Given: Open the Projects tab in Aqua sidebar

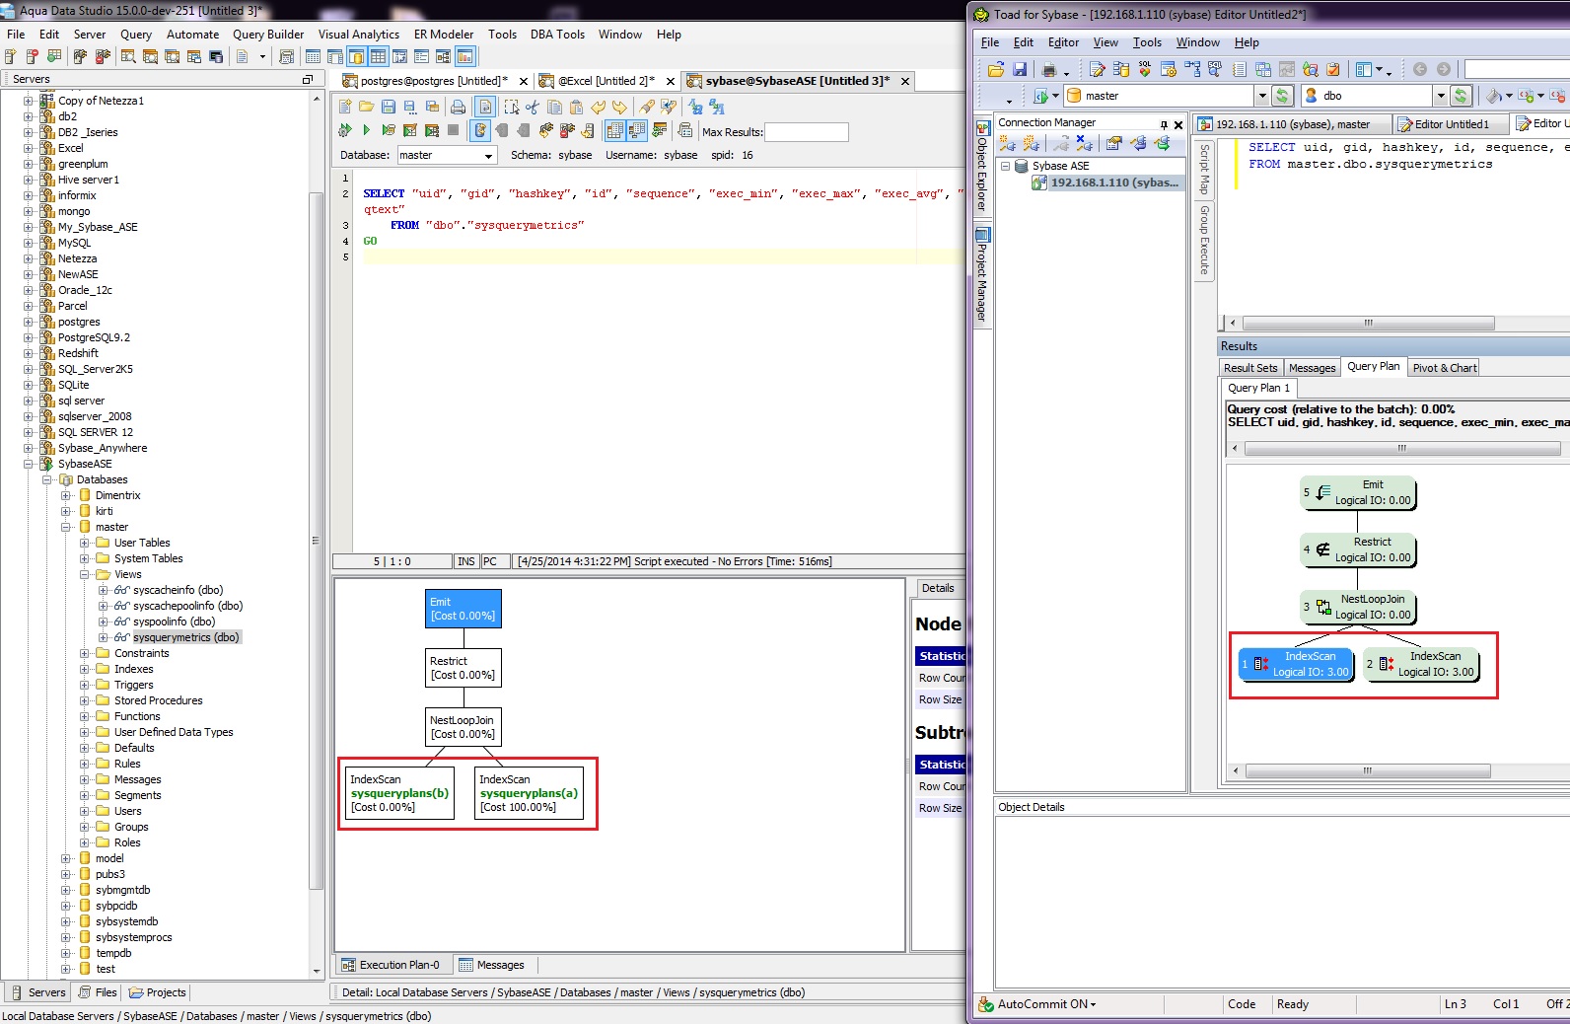Looking at the screenshot, I should (x=158, y=992).
